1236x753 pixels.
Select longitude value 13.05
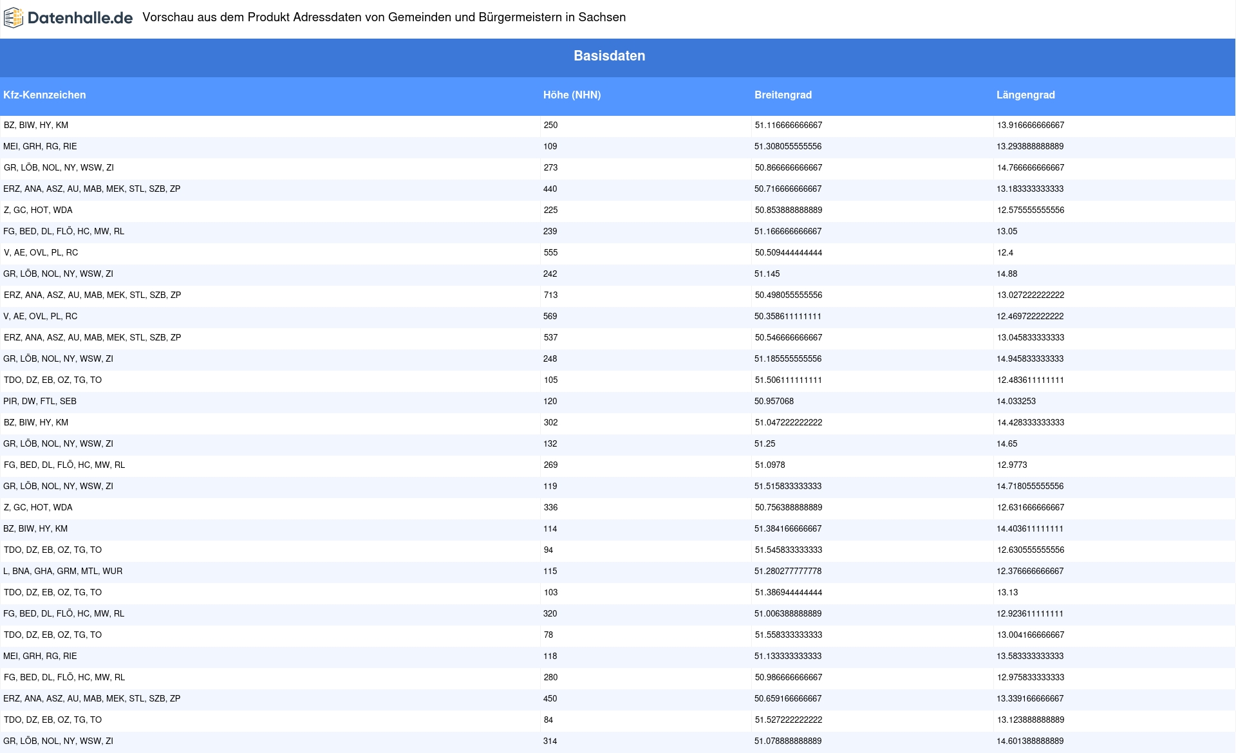pos(1007,232)
